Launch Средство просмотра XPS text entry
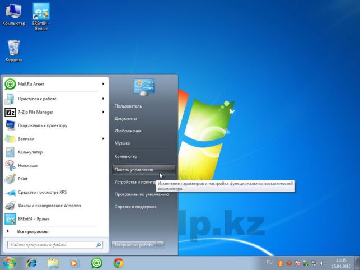 coord(42,192)
